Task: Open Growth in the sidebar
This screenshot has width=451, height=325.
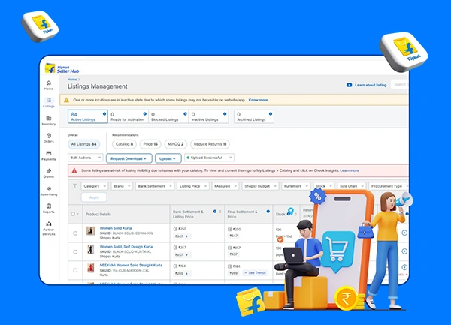Action: 49,173
